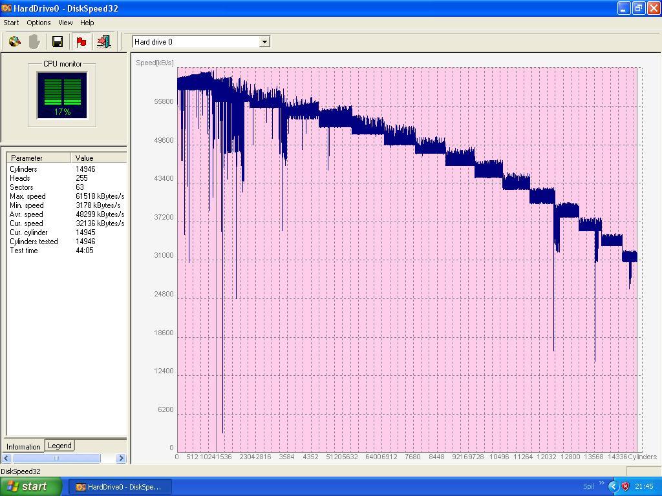Click the red shield tray icon

(x=625, y=486)
